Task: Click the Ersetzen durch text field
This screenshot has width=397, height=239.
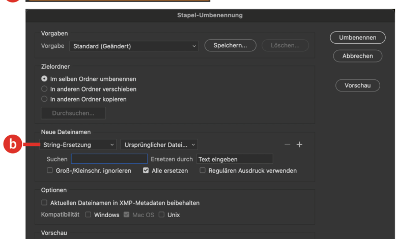Action: point(235,159)
